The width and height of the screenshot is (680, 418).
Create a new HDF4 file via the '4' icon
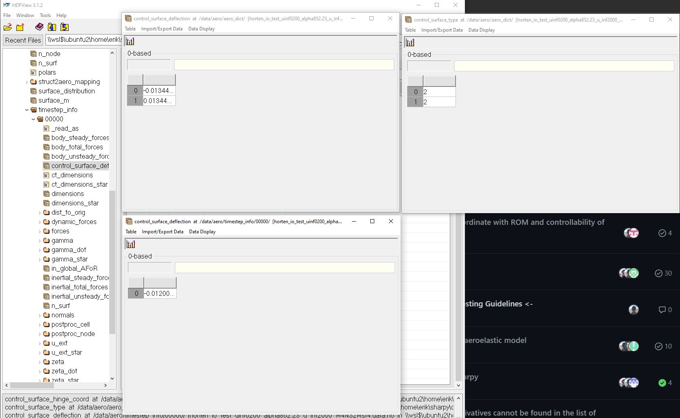52,27
